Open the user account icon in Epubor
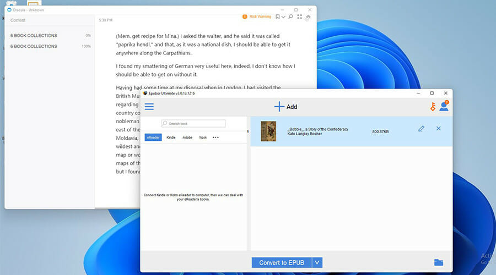This screenshot has height=275, width=496. [x=444, y=106]
